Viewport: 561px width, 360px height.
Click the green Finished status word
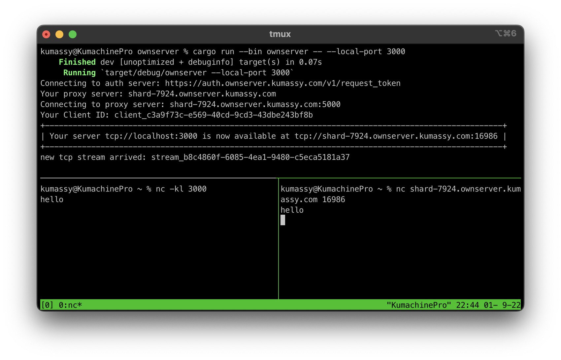(77, 62)
